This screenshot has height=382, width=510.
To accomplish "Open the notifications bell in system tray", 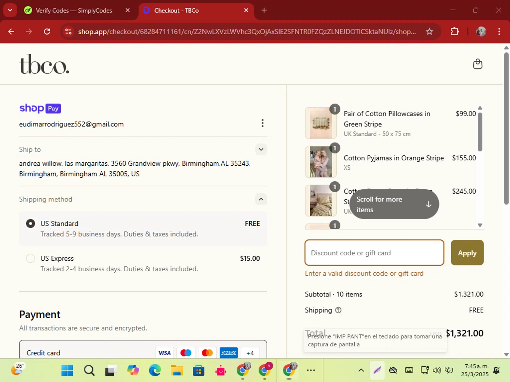I will 496,370.
